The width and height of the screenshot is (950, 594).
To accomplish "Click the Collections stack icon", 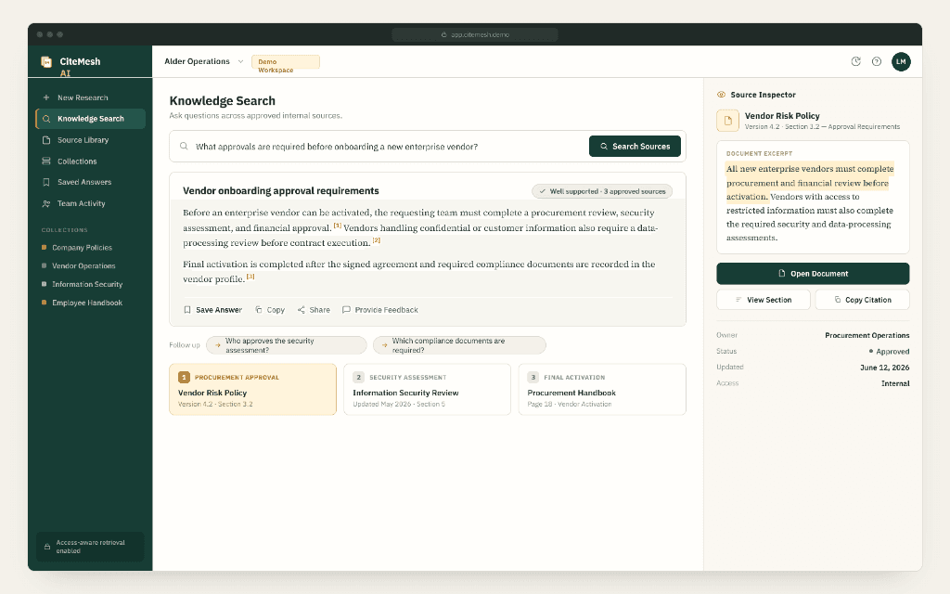I will pos(46,161).
